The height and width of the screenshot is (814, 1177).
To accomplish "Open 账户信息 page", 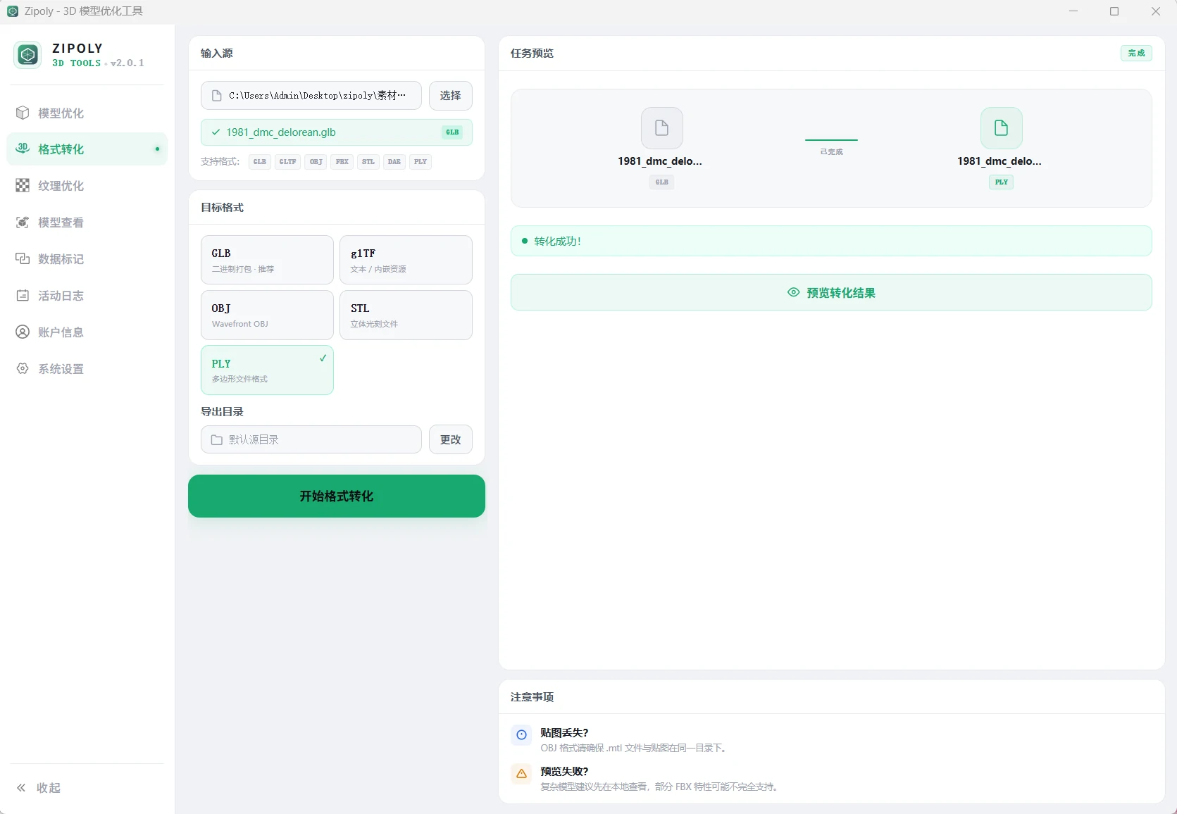I will 87,332.
